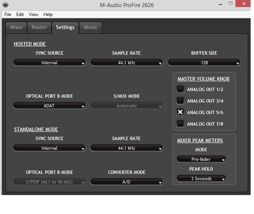Click the S/MUX Mode label

(127, 96)
